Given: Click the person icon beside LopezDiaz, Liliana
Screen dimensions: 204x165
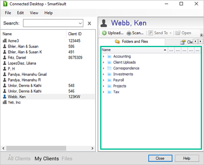Looking at the screenshot, I should click(x=5, y=63).
